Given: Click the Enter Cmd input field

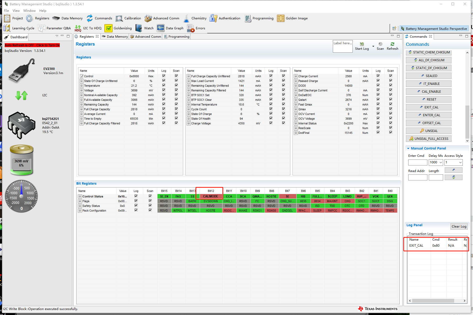Looking at the screenshot, I should pyautogui.click(x=418, y=162).
